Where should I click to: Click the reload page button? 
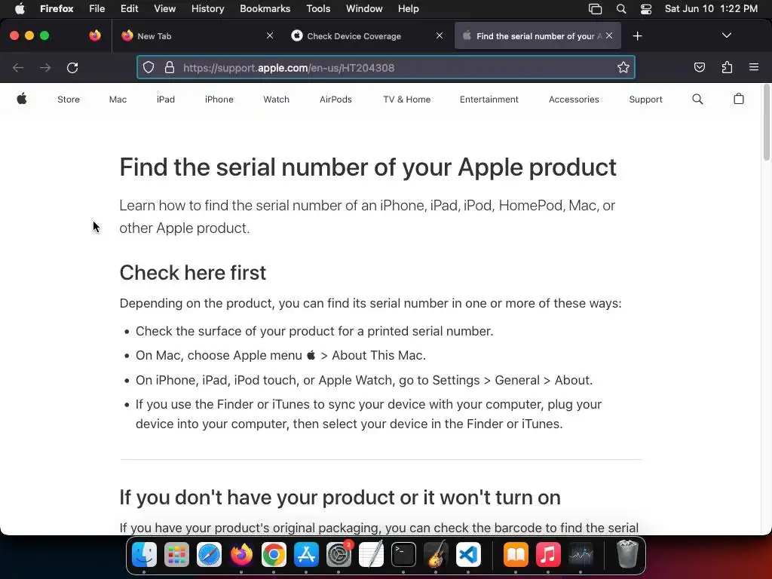click(x=72, y=68)
